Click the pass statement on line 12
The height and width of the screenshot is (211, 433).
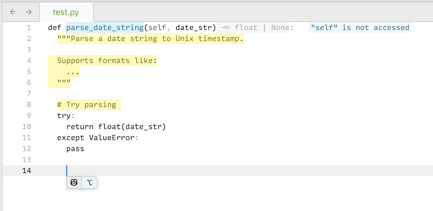75,149
